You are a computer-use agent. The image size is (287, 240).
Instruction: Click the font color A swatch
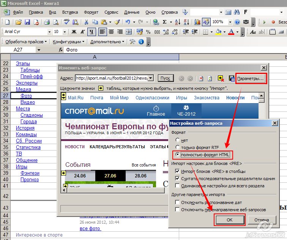[x=231, y=32]
